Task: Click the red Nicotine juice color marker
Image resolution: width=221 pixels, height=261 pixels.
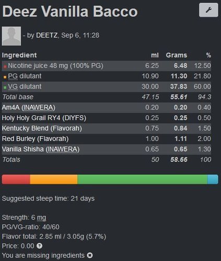Action: 5,67
